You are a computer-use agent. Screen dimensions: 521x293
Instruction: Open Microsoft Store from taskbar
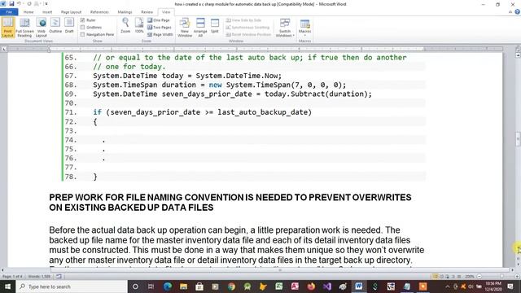pyautogui.click(x=199, y=286)
